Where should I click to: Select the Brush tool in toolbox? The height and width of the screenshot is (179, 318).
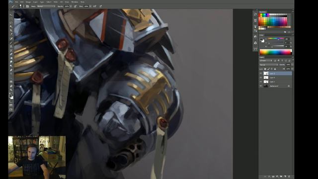(11, 42)
